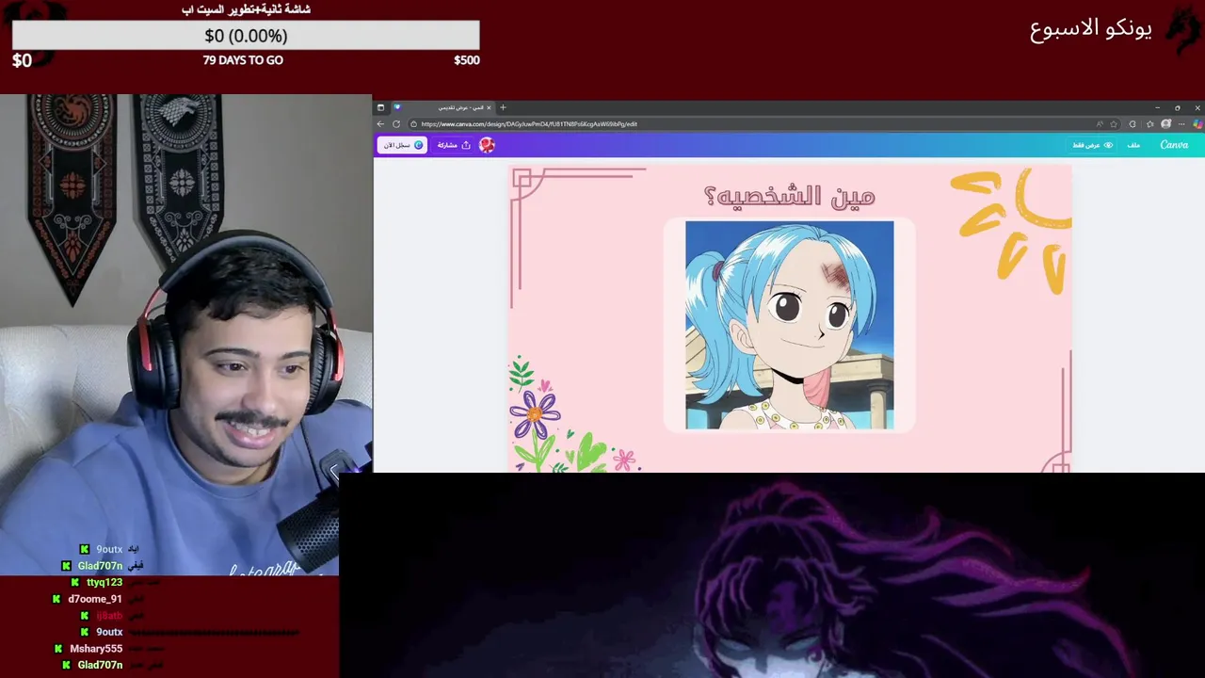
Task: Select the Canva presentation browser tab
Action: [442, 107]
